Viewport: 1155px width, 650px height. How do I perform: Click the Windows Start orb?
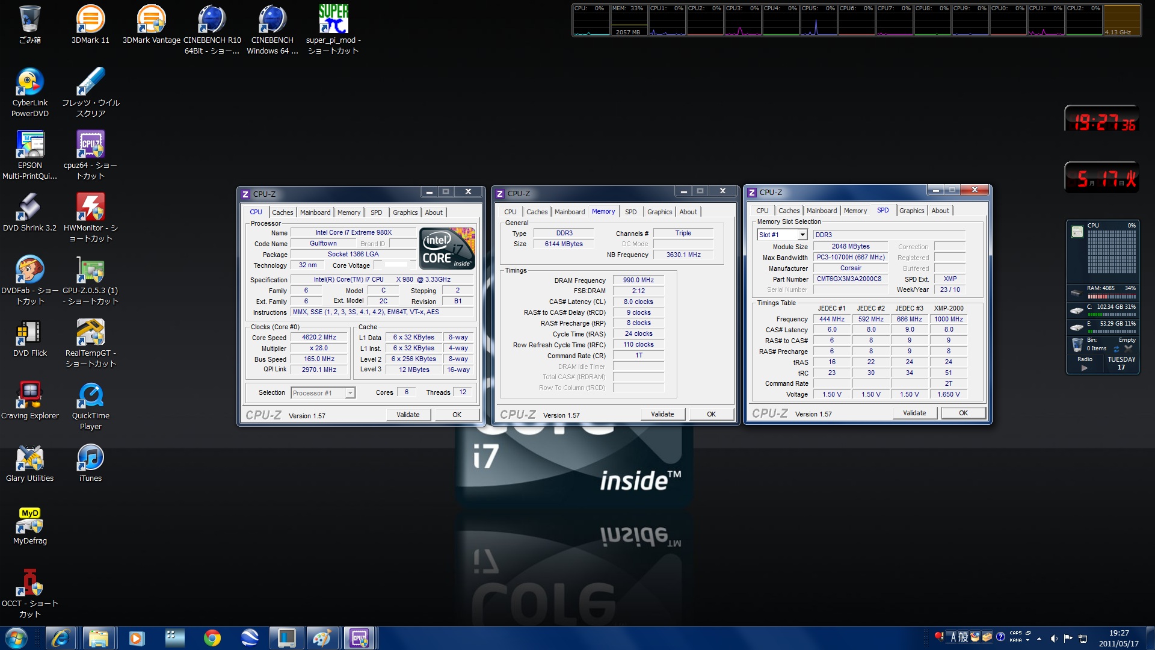coord(16,638)
